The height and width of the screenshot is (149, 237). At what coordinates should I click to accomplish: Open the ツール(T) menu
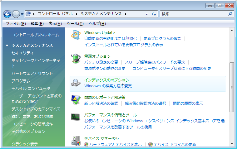pyautogui.click(x=75, y=24)
